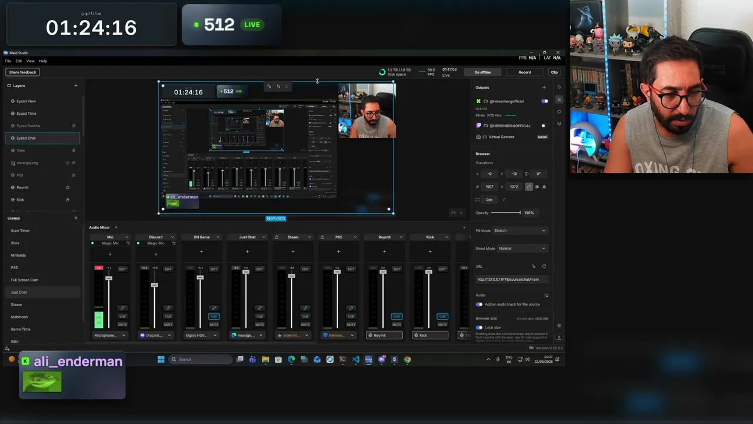Open the Help menu
This screenshot has width=753, height=424.
pyautogui.click(x=43, y=61)
